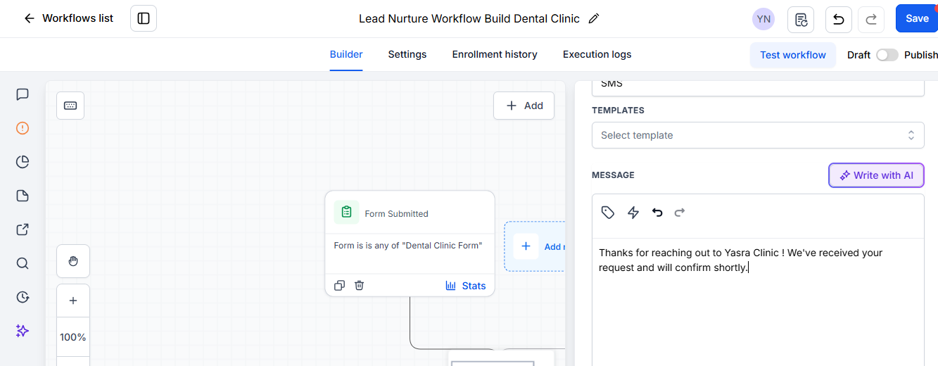Click the 100% zoom level
The width and height of the screenshot is (938, 366).
coord(73,337)
